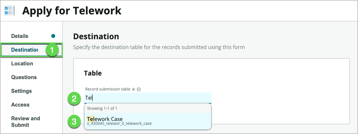Screen dimensions: 358x134
Task: Click the Apply for Telework page title
Action: [x=72, y=11]
